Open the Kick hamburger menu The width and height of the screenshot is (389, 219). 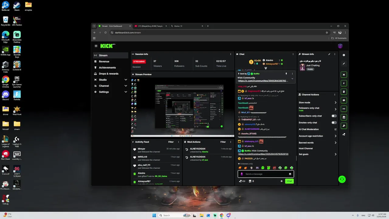[x=96, y=46]
